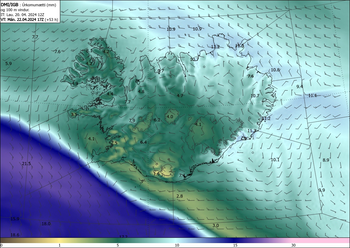Click the 2.5 value label

(114, 143)
